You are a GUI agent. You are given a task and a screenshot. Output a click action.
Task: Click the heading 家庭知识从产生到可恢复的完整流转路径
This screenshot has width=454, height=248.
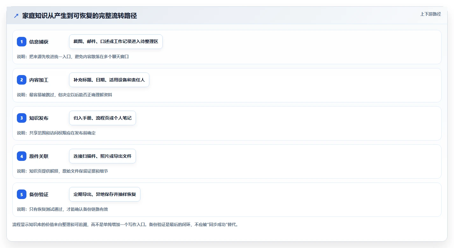click(x=80, y=16)
